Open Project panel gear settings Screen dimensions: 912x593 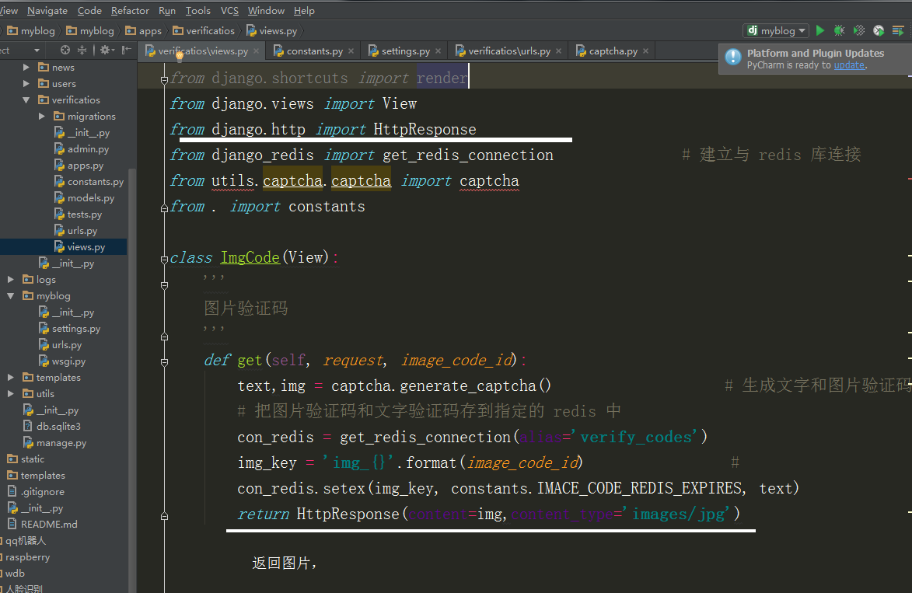click(x=105, y=50)
